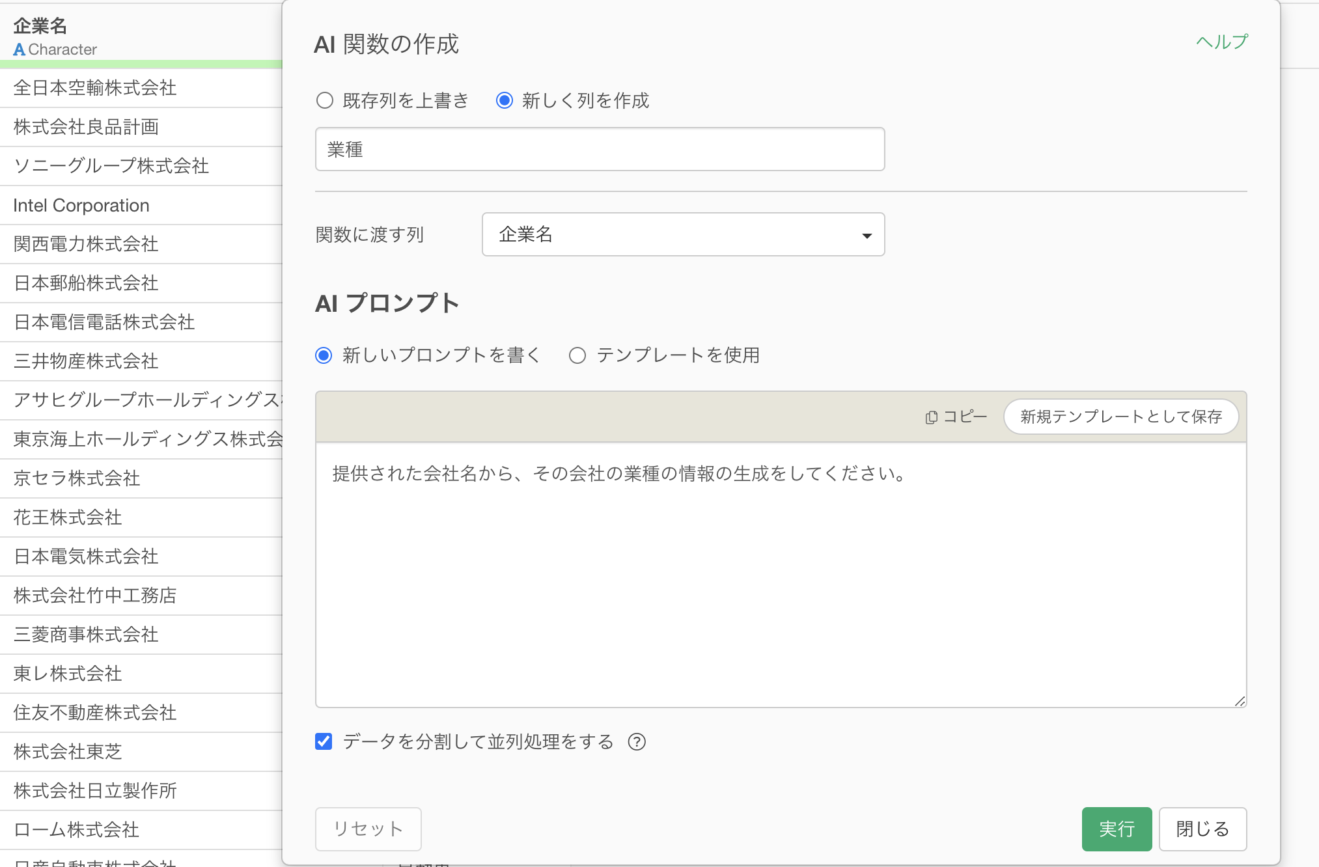Click the 企業名 column header
The height and width of the screenshot is (867, 1319).
coord(40,26)
